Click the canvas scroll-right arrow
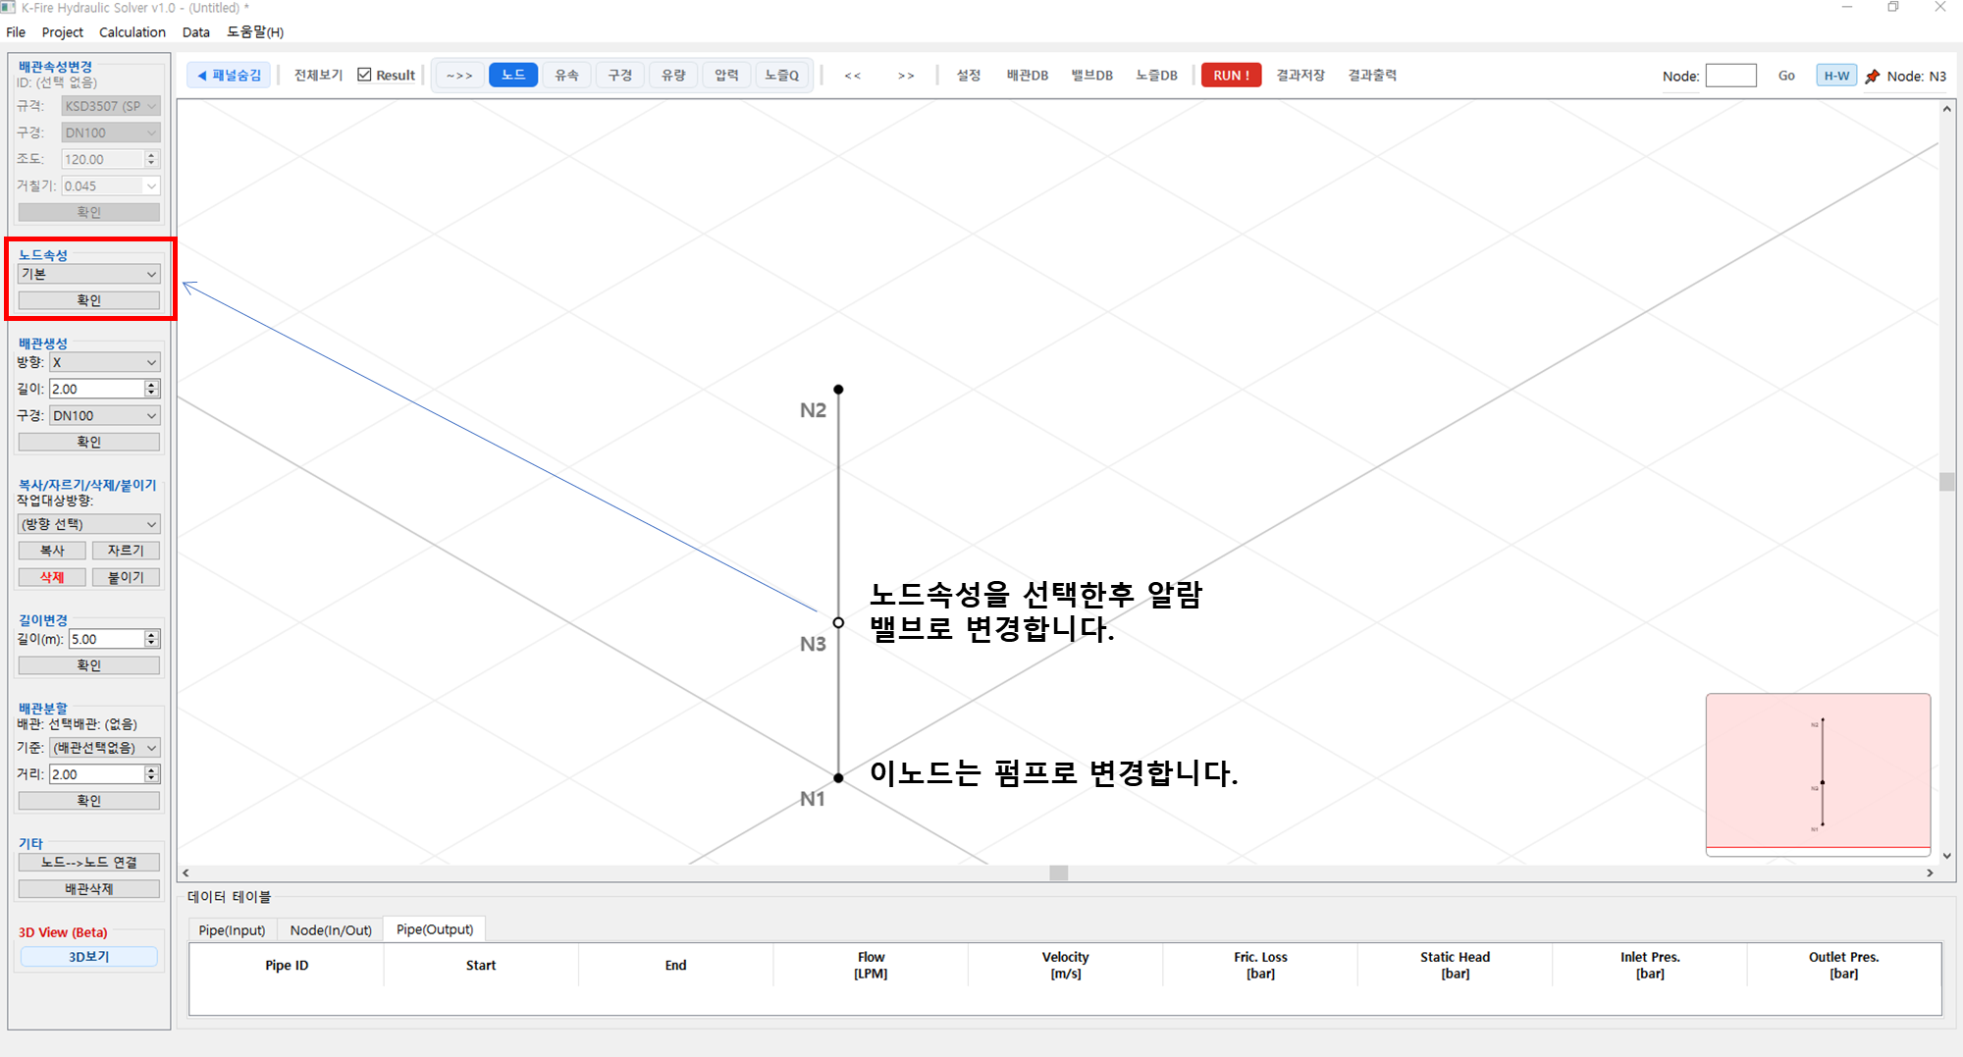The width and height of the screenshot is (1963, 1057). click(x=1930, y=872)
